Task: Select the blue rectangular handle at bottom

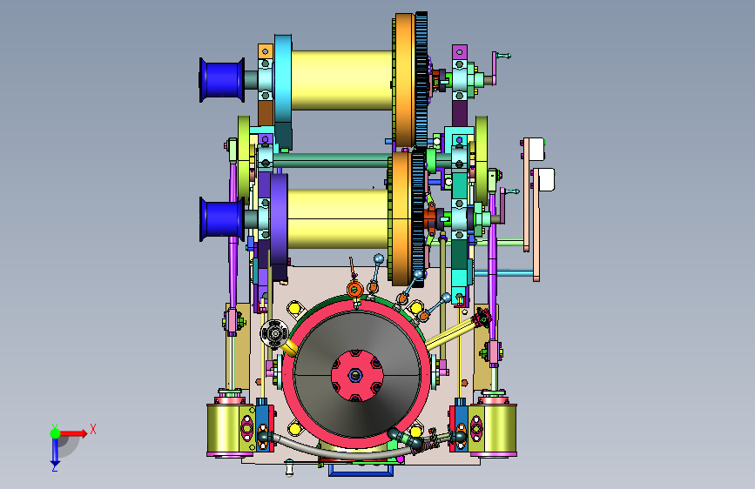Action: [361, 470]
